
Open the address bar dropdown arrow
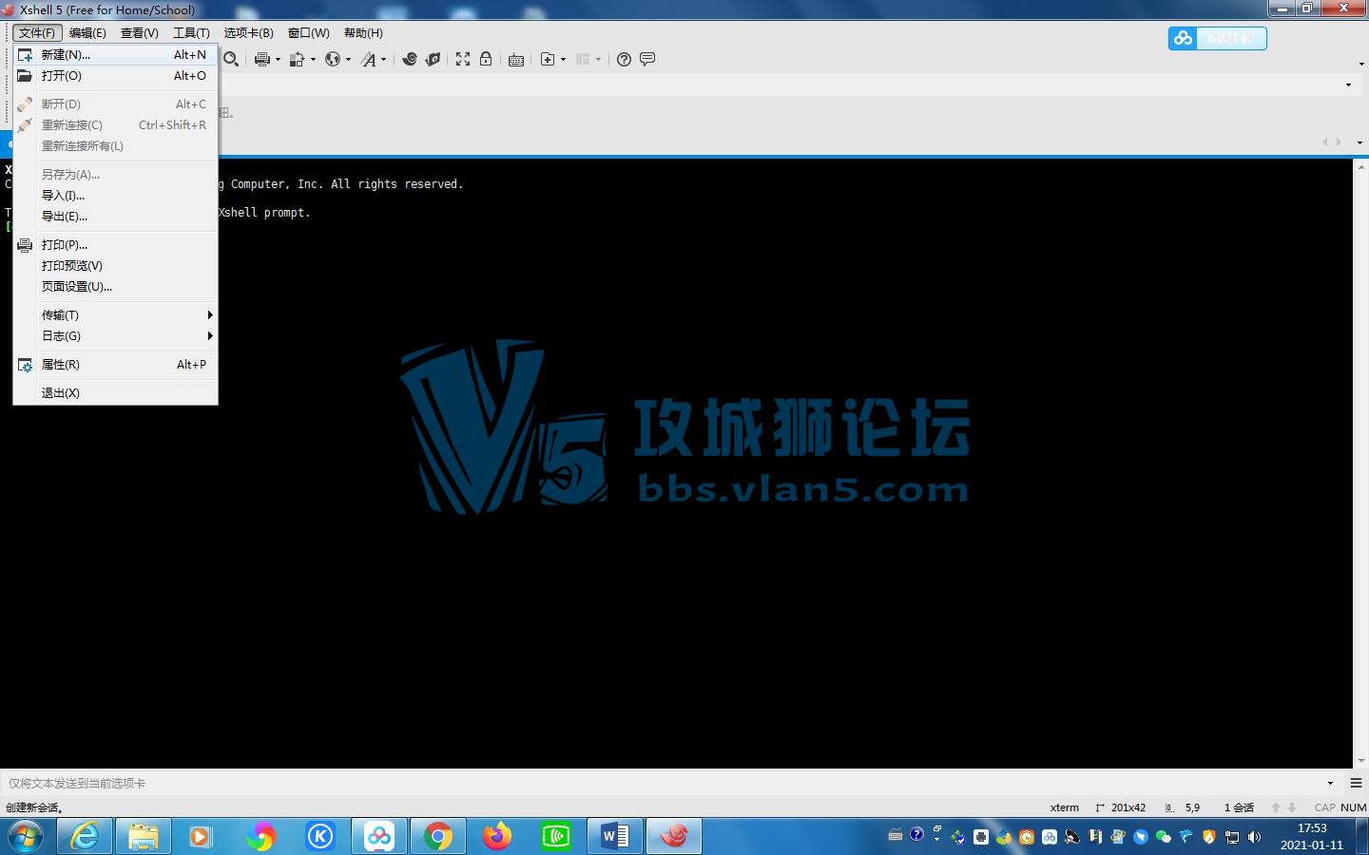pyautogui.click(x=1348, y=85)
